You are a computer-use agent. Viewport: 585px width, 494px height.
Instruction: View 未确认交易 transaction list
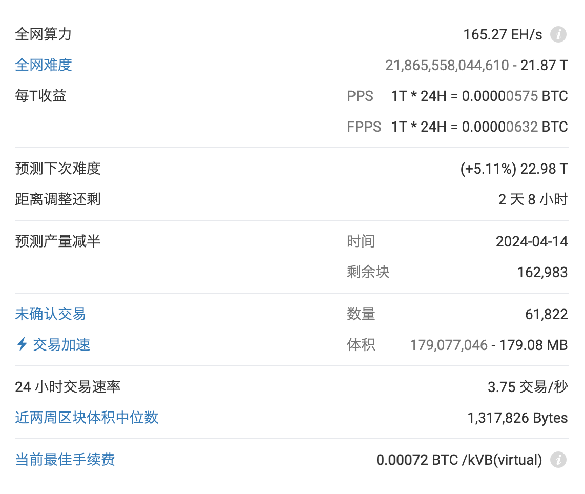point(50,314)
